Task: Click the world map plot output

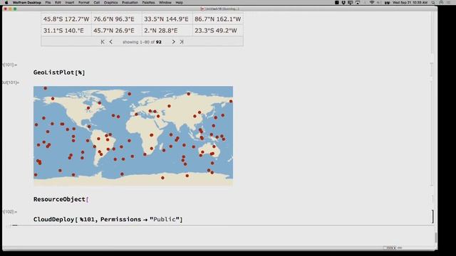Action: [x=133, y=136]
